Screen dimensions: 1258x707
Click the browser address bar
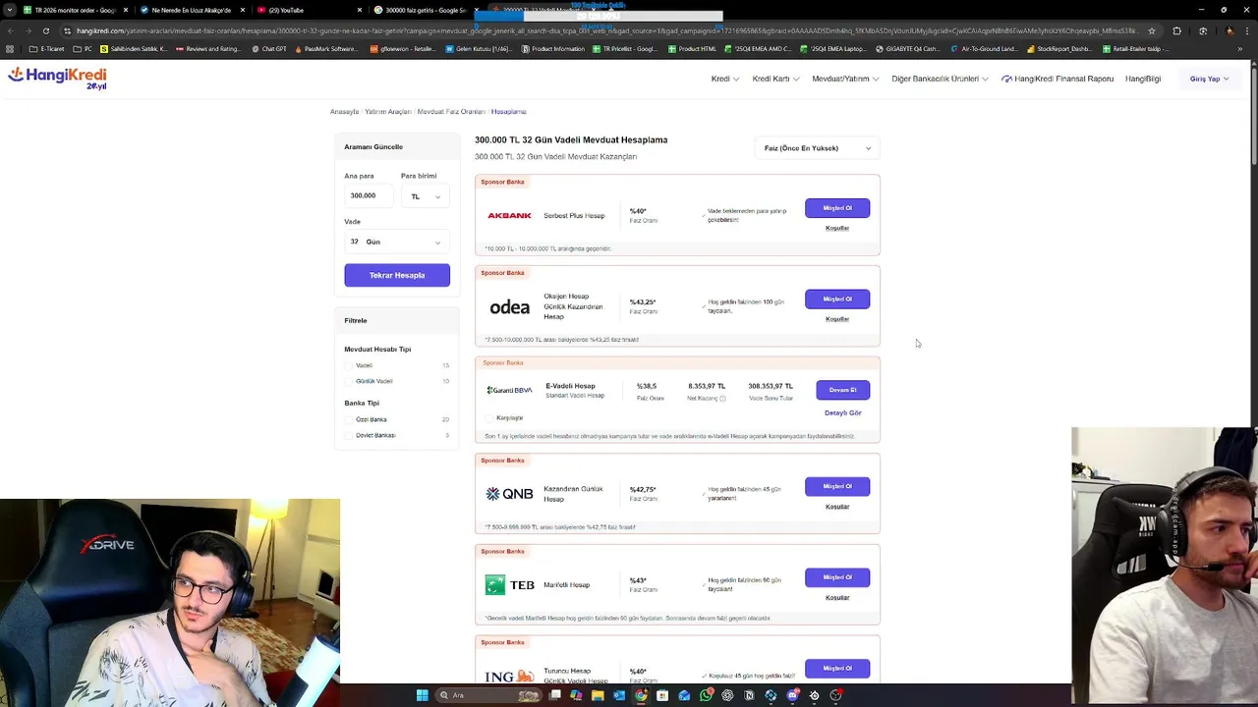609,30
